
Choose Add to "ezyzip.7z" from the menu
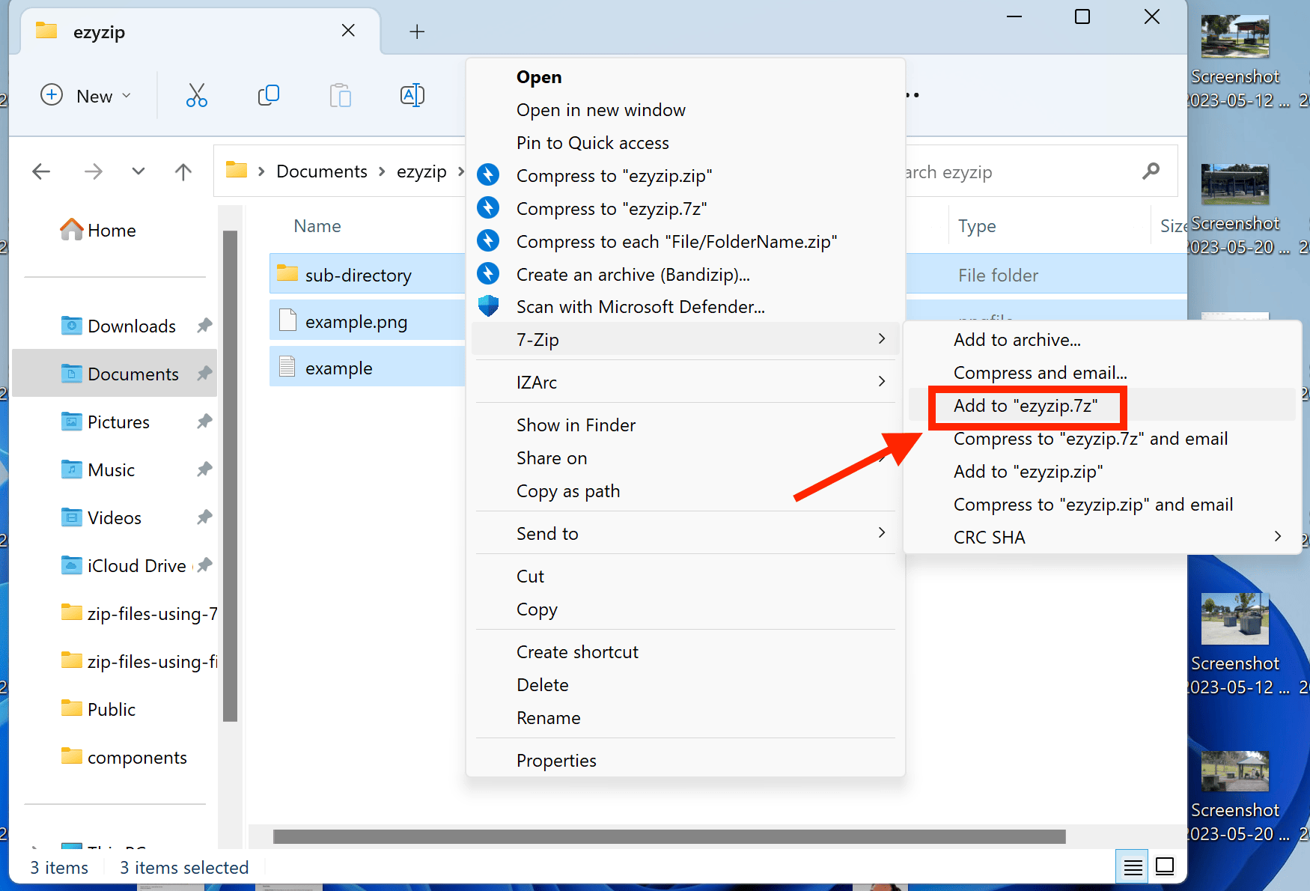tap(1026, 406)
